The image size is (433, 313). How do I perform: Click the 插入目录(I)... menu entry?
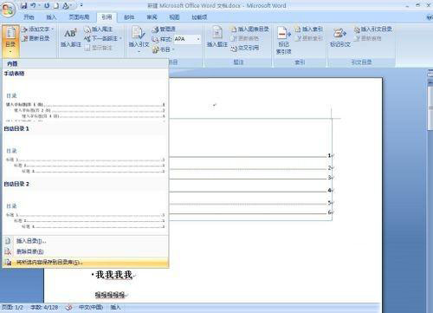click(85, 241)
